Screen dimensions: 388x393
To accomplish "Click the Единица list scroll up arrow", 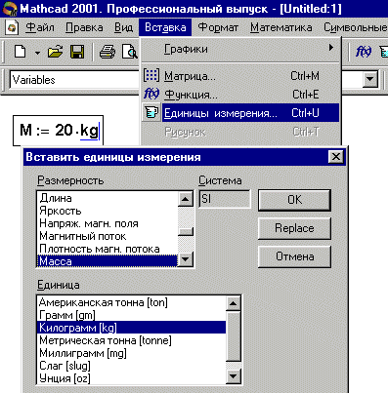I will pyautogui.click(x=234, y=303).
